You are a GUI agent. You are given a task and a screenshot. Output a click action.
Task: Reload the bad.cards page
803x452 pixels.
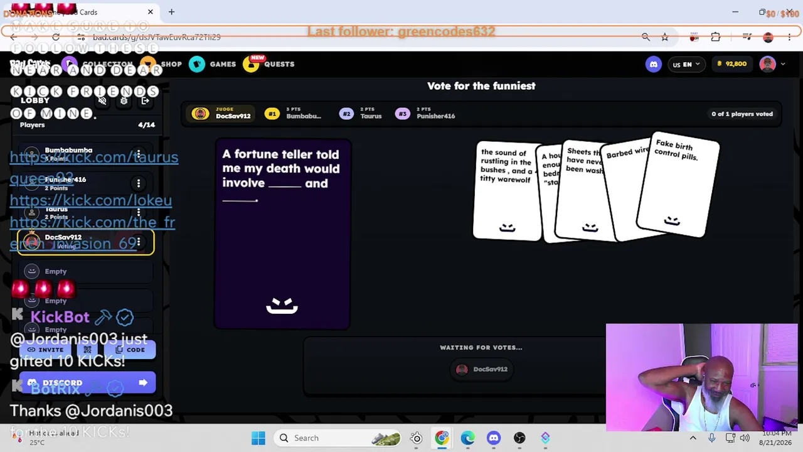56,37
